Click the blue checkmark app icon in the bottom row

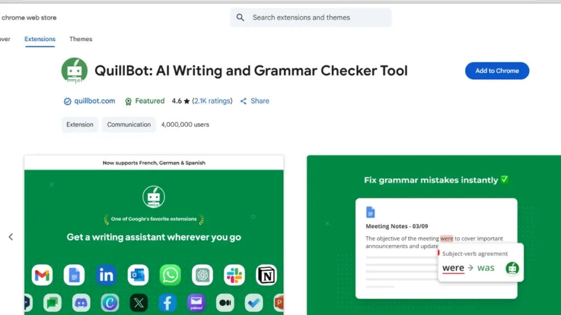(x=254, y=303)
